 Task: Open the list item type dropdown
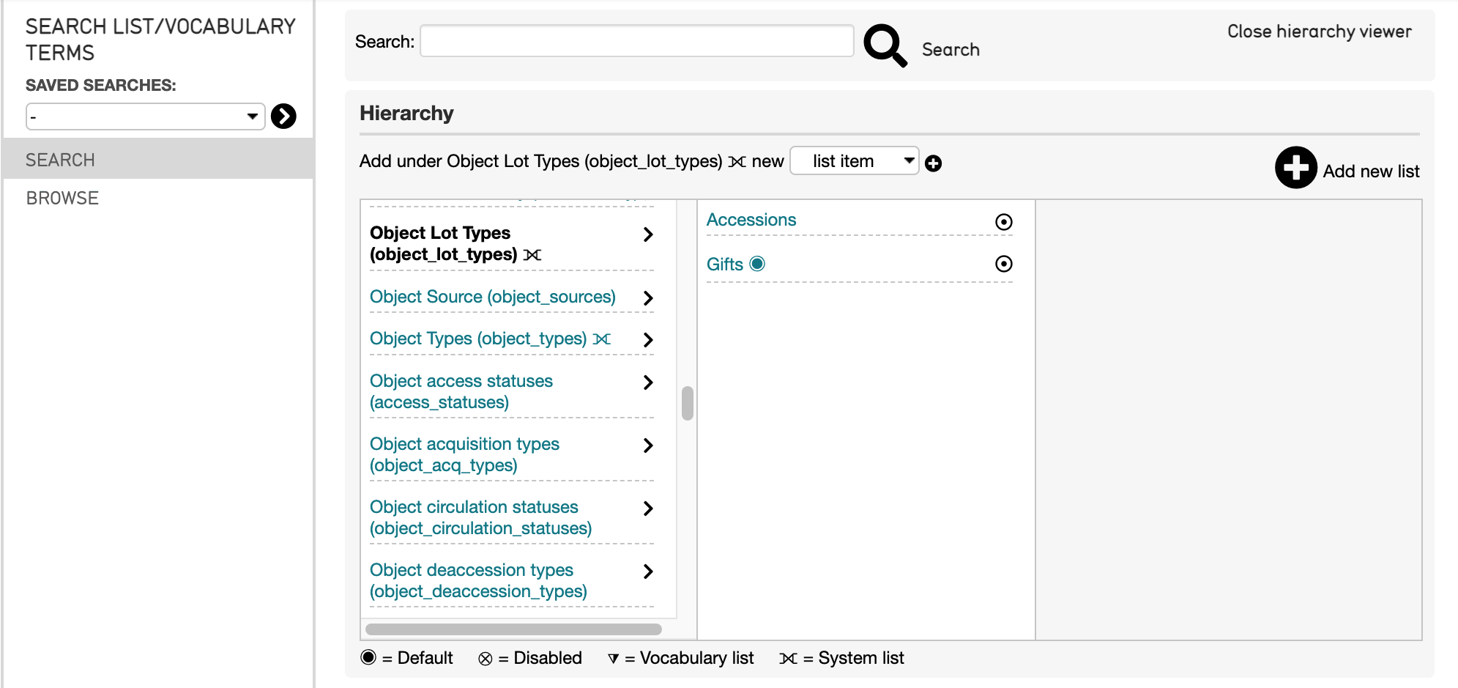click(854, 161)
